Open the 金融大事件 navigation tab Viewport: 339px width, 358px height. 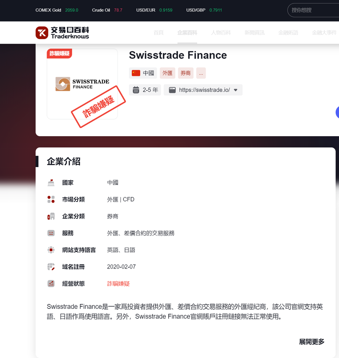[325, 33]
